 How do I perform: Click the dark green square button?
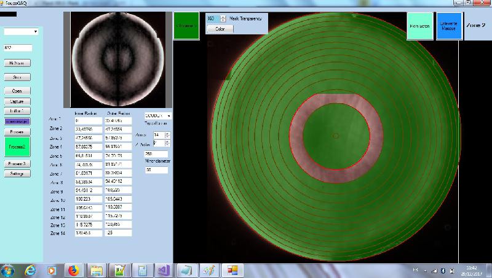[x=186, y=26]
